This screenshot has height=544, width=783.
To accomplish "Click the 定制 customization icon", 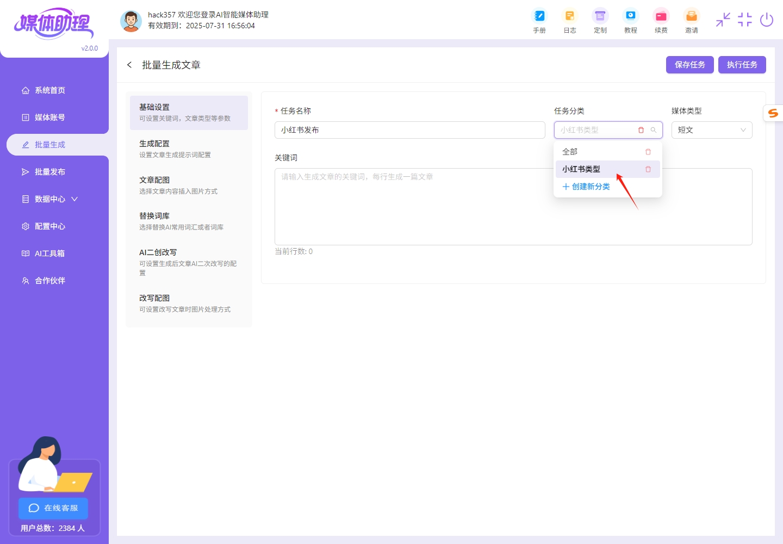I will coord(600,21).
